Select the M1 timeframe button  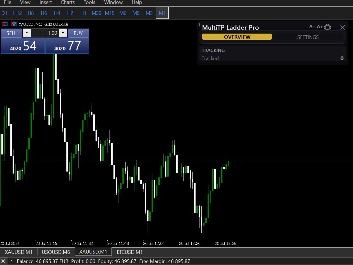point(162,13)
